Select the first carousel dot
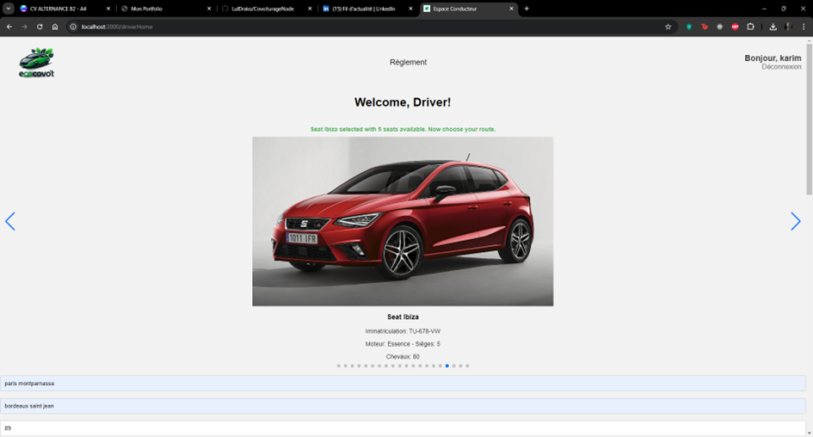Screen dimensions: 813x437 pos(339,366)
